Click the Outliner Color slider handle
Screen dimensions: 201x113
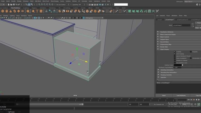pos(182,65)
